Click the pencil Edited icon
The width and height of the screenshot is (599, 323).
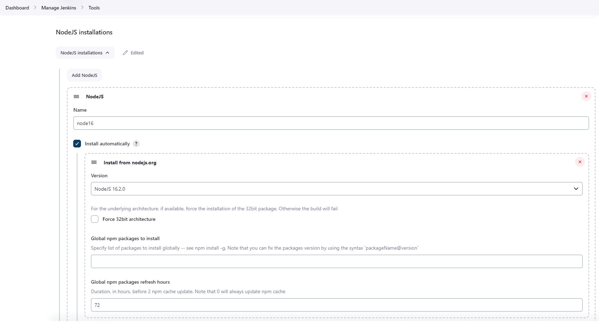click(x=125, y=53)
